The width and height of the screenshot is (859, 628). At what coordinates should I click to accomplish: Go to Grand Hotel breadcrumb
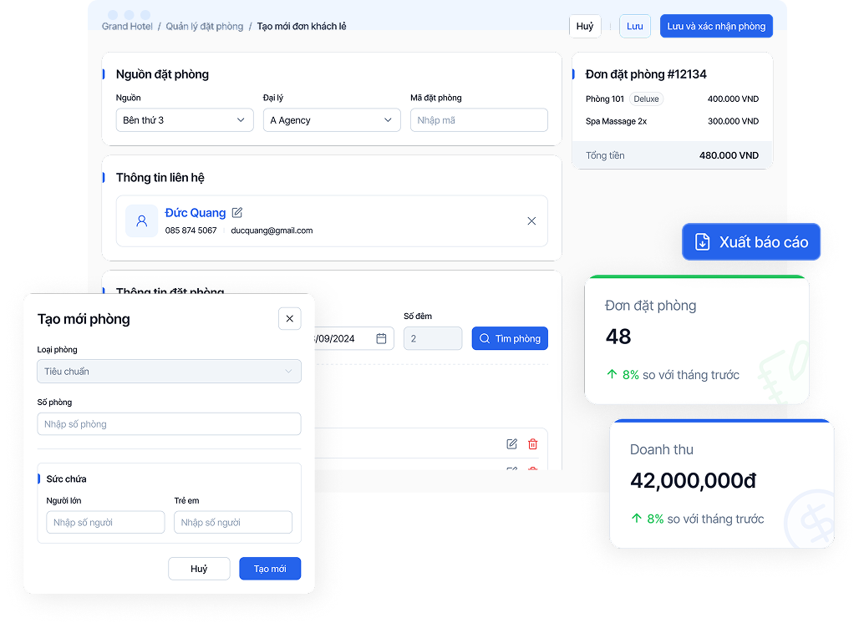127,27
